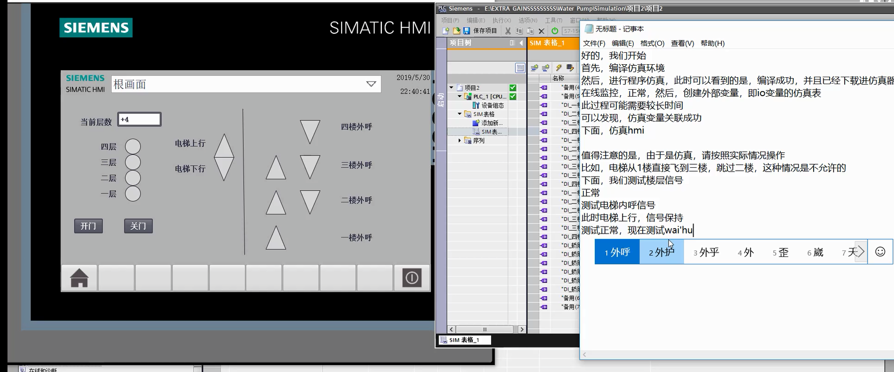Click third floor 三楼外呼 down-call triangle
This screenshot has height=372, width=894.
coord(310,167)
